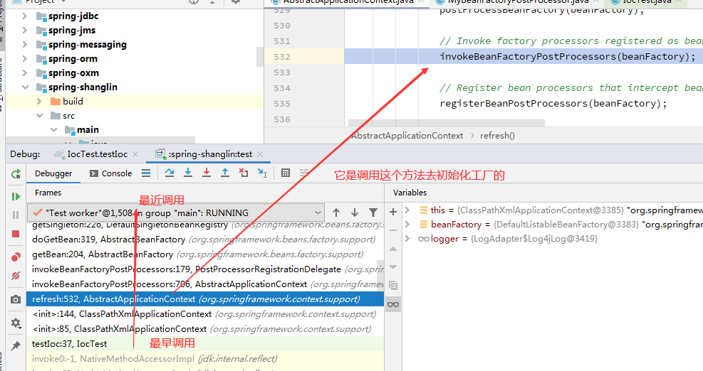This screenshot has height=371, width=703.
Task: Collapse the main folder
Action: tap(53, 130)
